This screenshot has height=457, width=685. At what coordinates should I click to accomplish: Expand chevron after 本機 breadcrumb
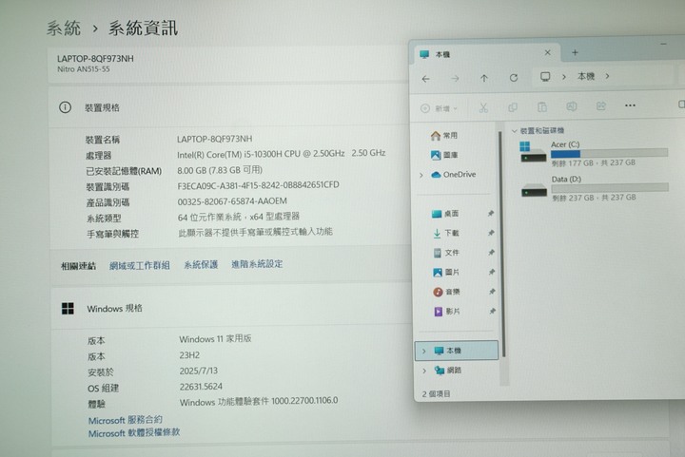(x=607, y=76)
